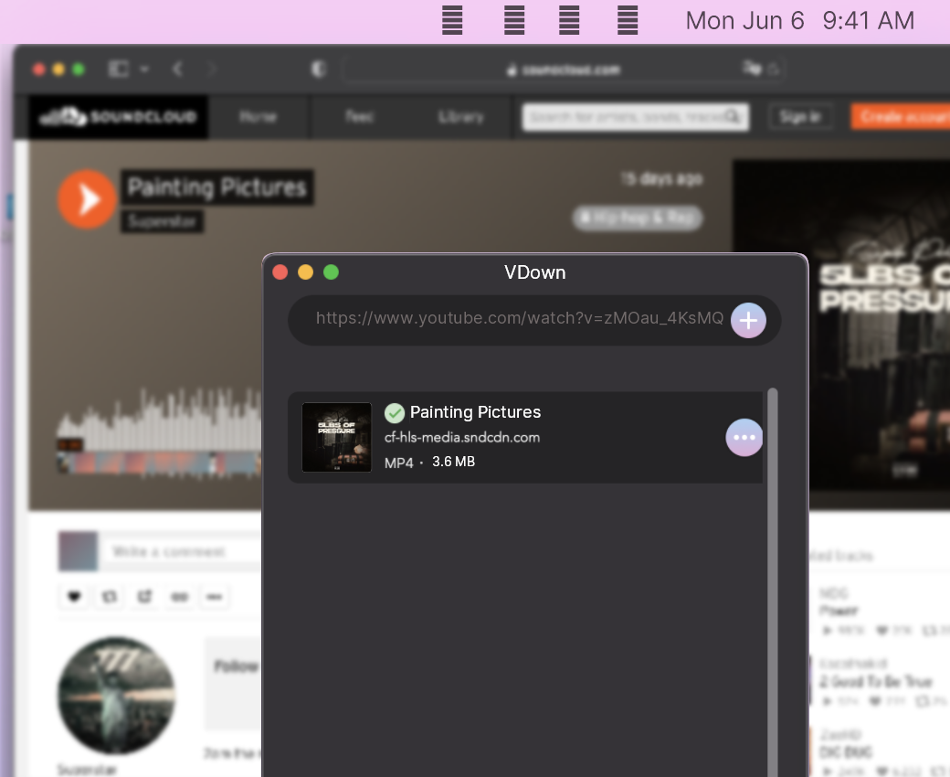Image resolution: width=950 pixels, height=777 pixels.
Task: Go back with Safari back arrow
Action: pos(178,69)
